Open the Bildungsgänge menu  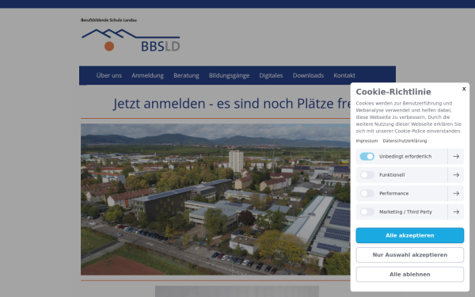[x=229, y=75]
